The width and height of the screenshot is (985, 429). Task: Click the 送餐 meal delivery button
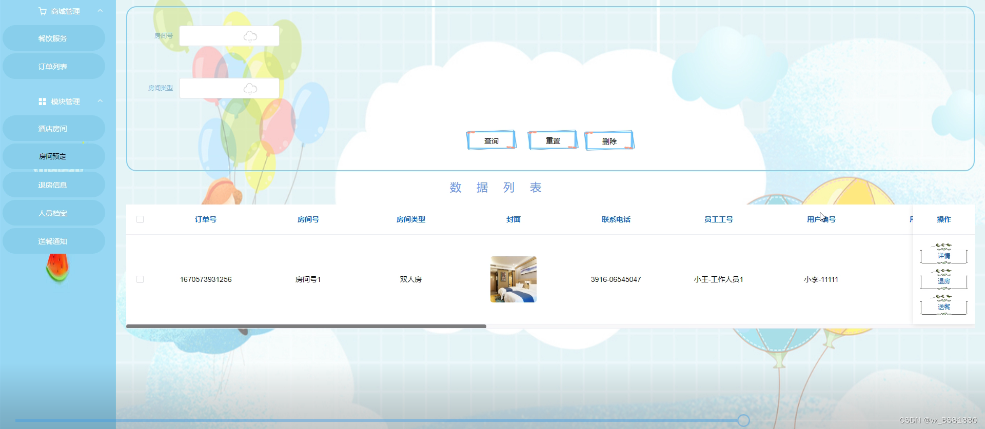(x=944, y=306)
